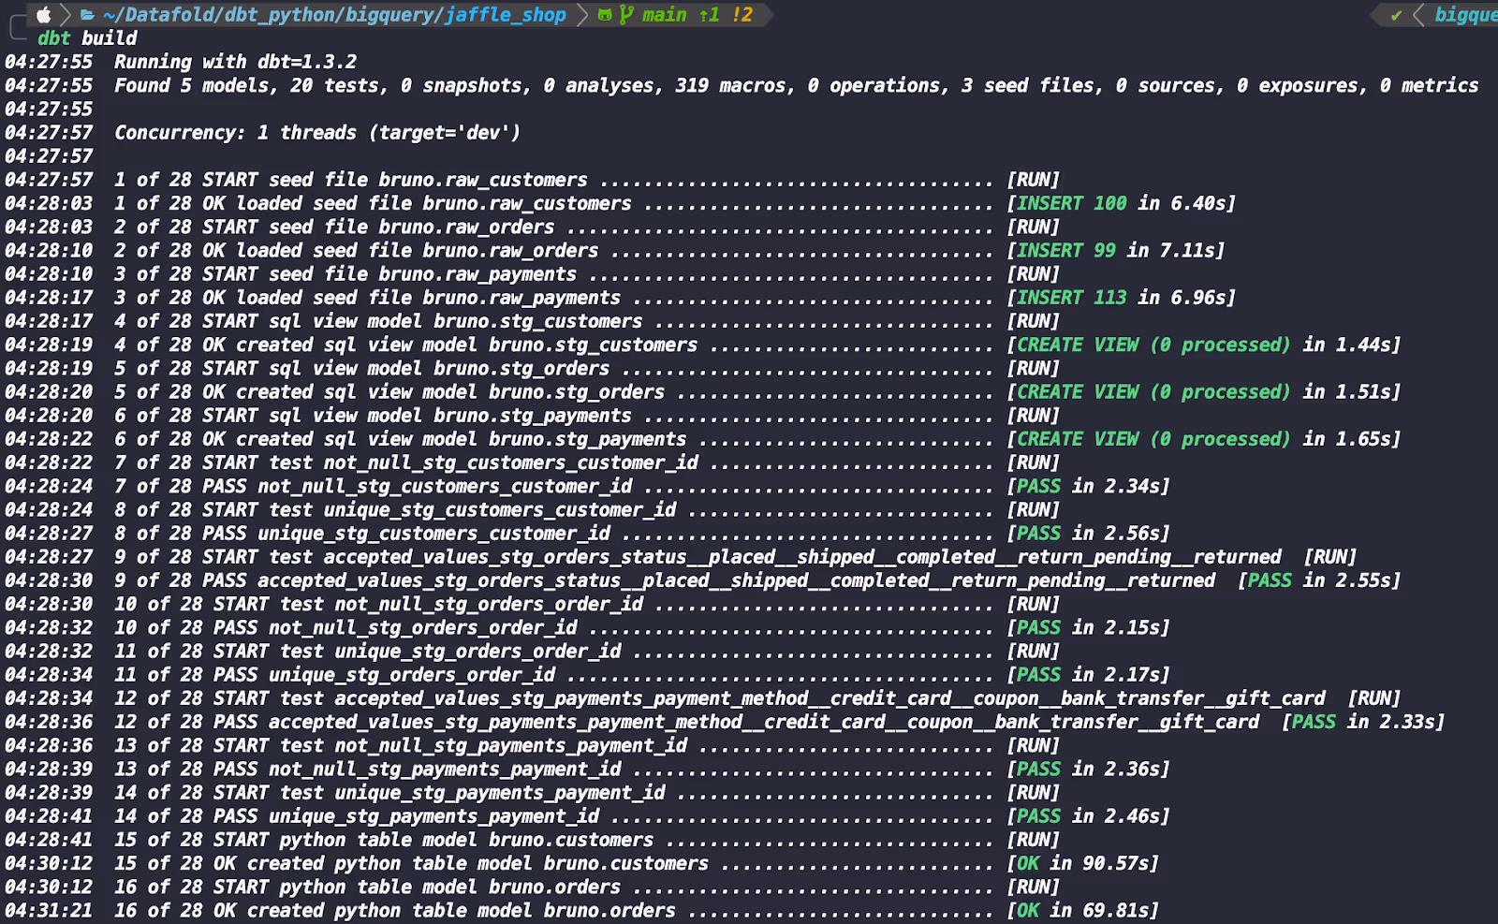Viewport: 1498px width, 924px height.
Task: Click 'OK loaded seed file bruno.raw_orders' line
Action: pyautogui.click(x=401, y=250)
